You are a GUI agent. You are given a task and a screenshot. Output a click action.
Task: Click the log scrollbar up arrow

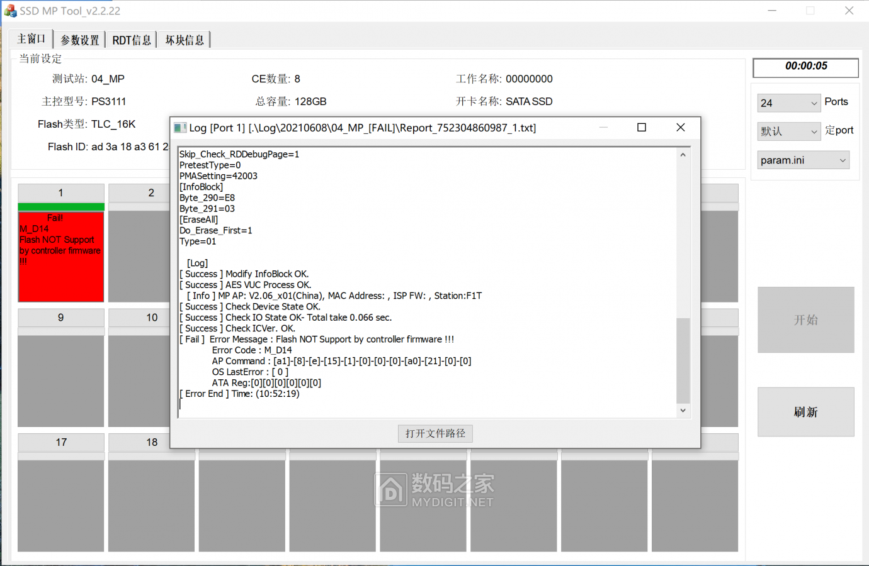(683, 155)
